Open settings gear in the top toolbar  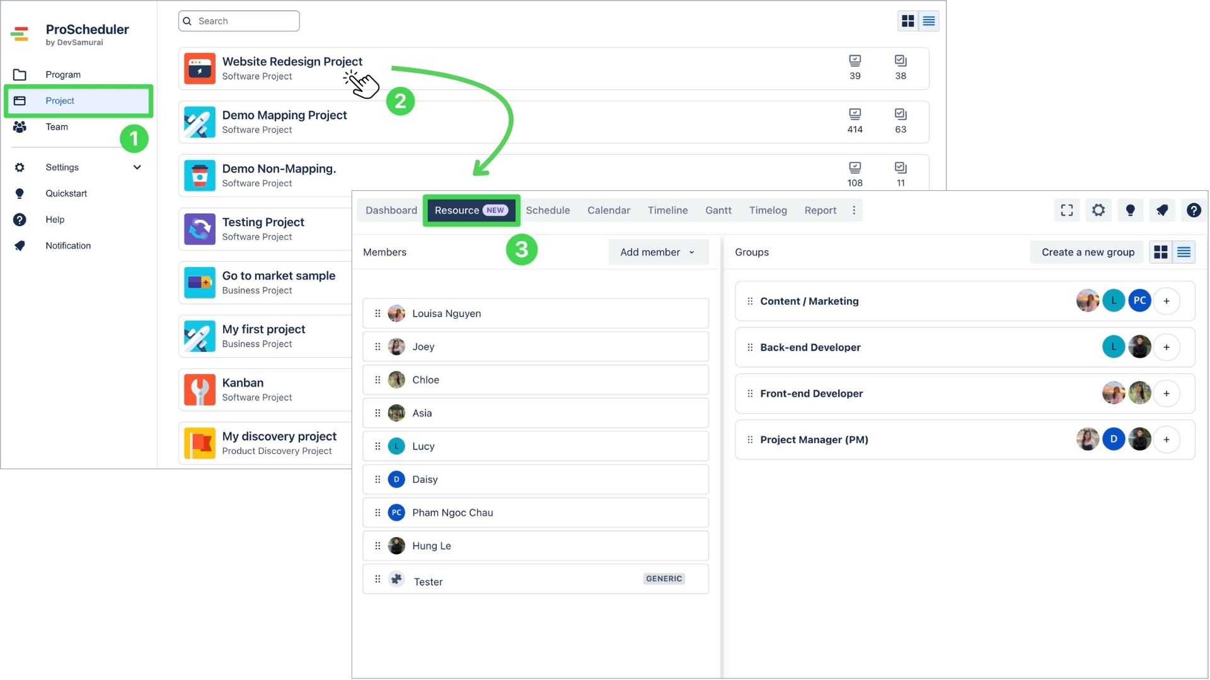click(1098, 210)
